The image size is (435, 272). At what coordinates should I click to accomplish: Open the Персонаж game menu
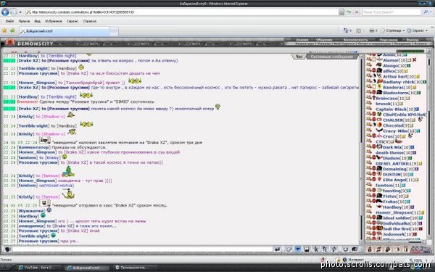(389, 40)
